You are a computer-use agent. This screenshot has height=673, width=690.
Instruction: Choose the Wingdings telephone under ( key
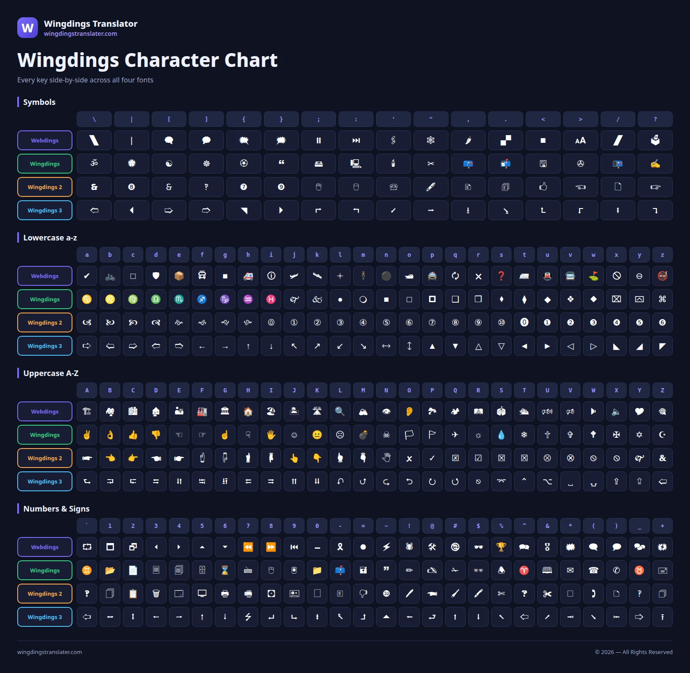tap(593, 571)
